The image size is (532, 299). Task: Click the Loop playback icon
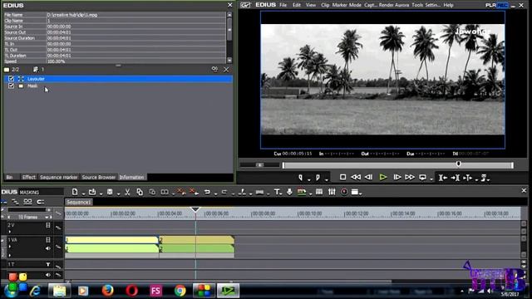[422, 177]
